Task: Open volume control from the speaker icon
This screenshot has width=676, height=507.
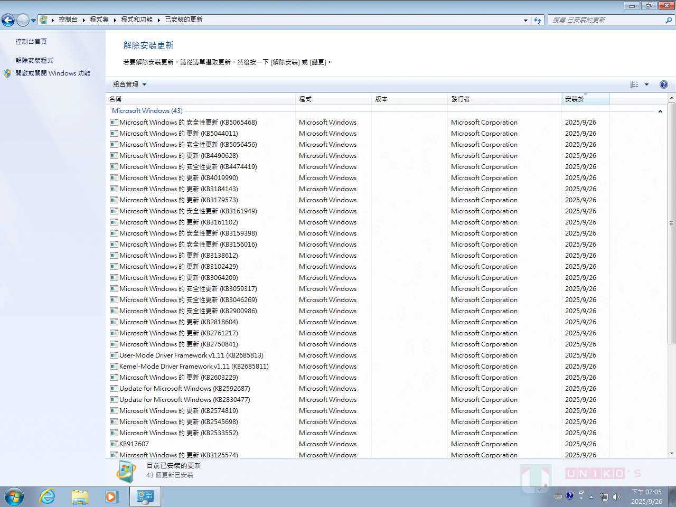Action: (616, 497)
